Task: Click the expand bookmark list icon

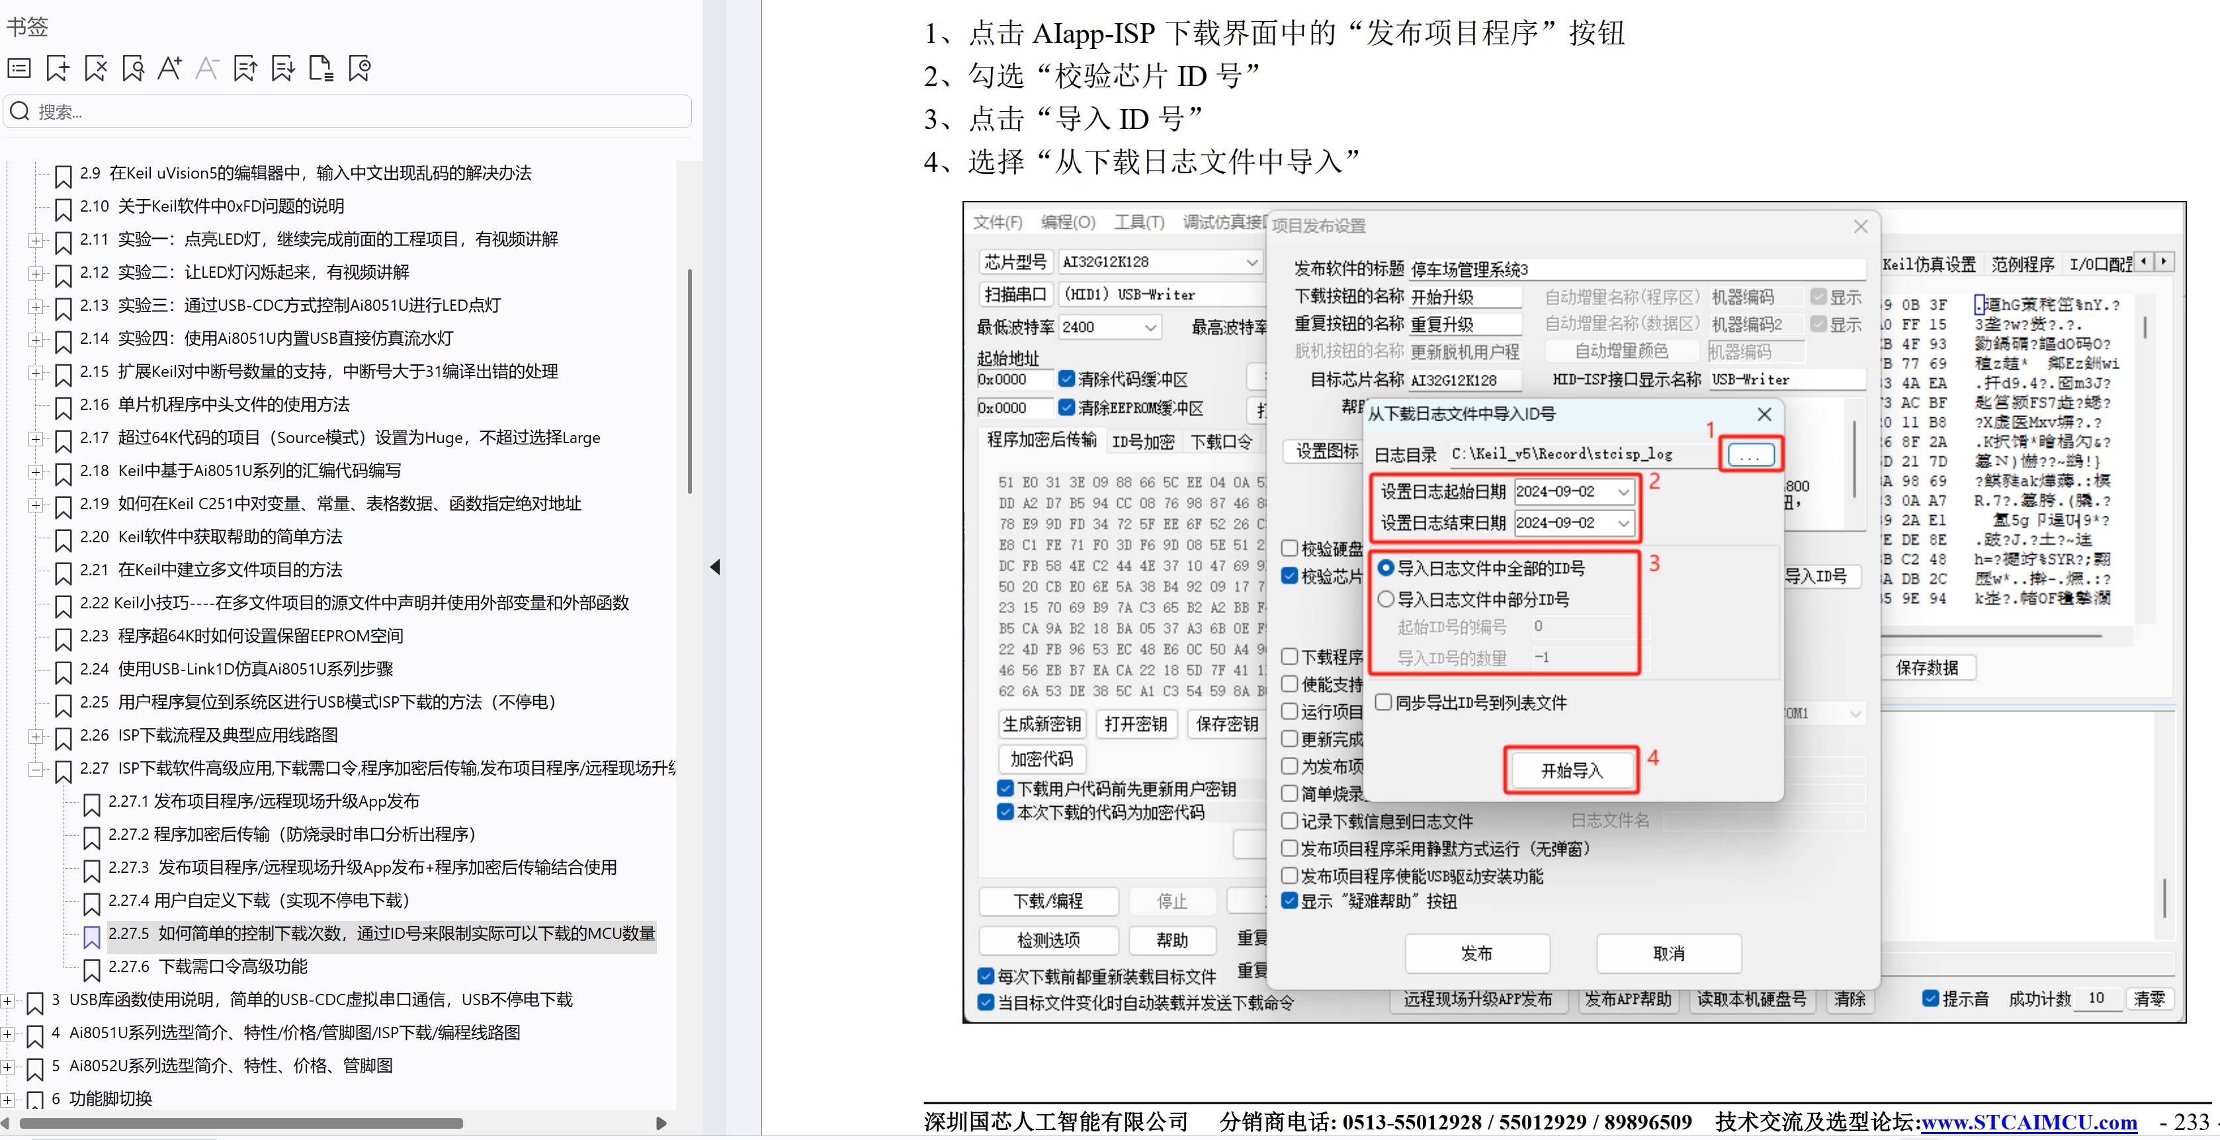Action: [x=19, y=68]
